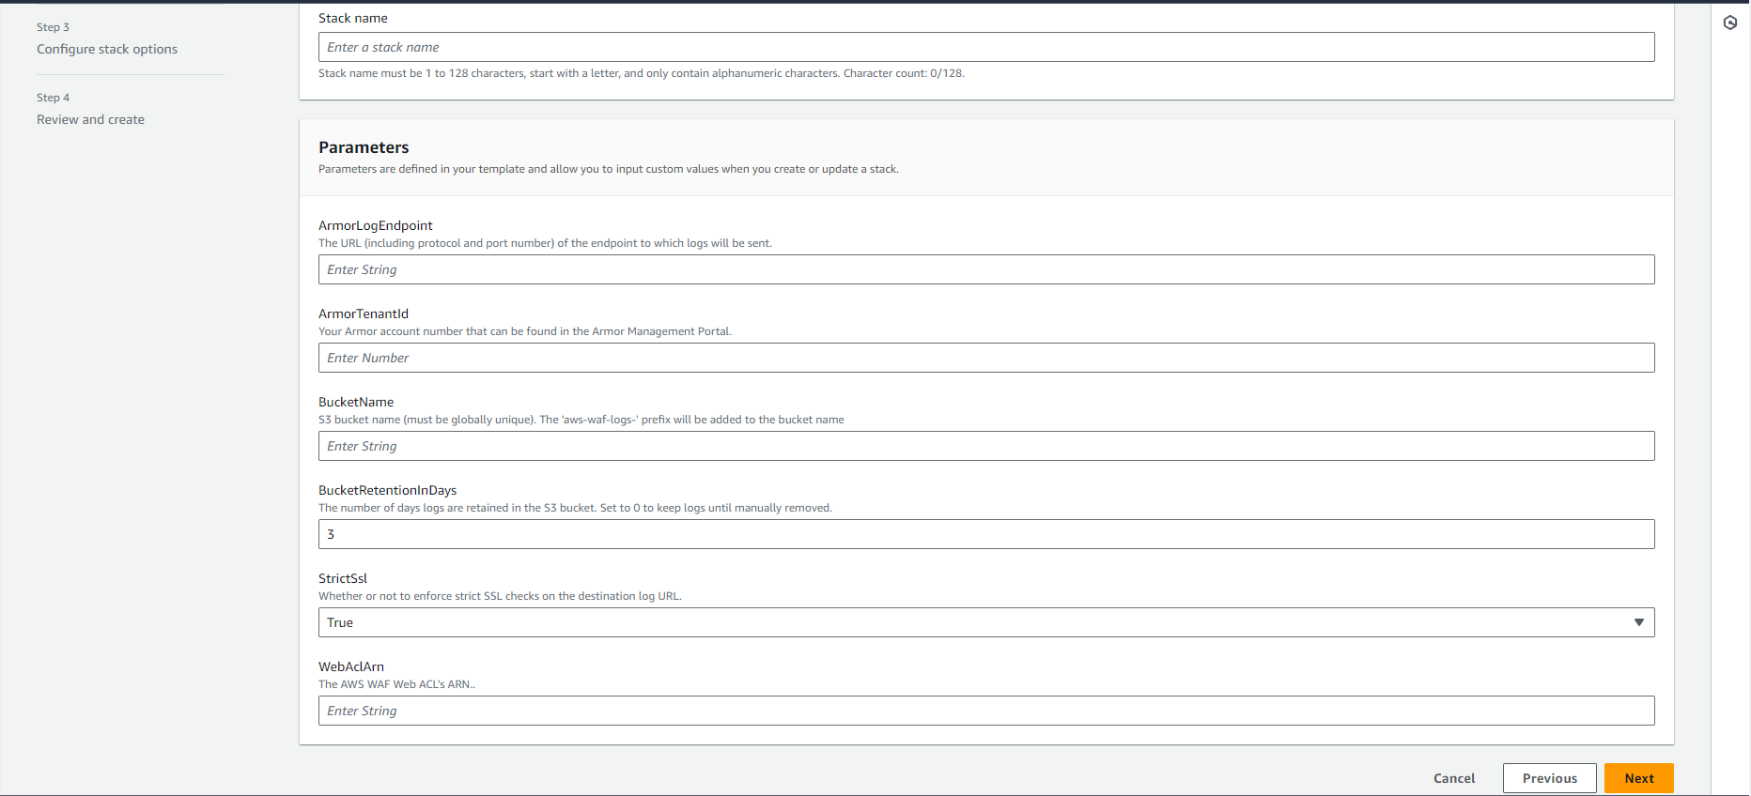The height and width of the screenshot is (796, 1751).
Task: Focus the BucketRetentionInDays field containing 3
Action: click(985, 534)
